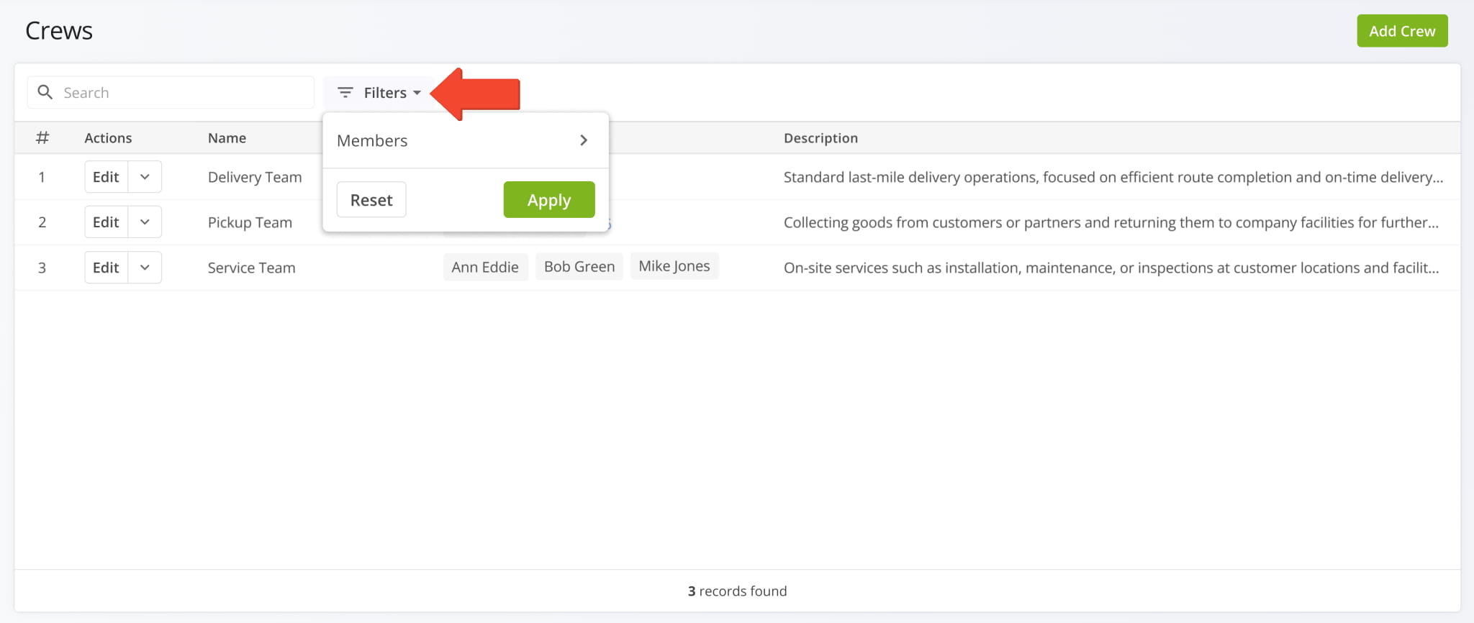This screenshot has height=623, width=1474.
Task: Select the Ann Eddie member tag
Action: pos(485,267)
